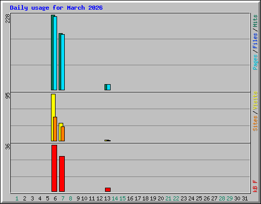Click the red 'KB F' legend label
261x204 pixels.
click(255, 186)
